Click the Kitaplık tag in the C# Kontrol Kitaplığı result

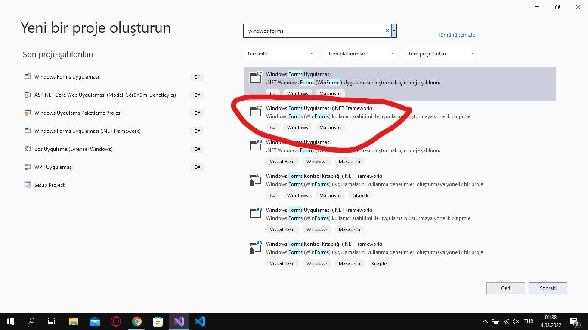(x=360, y=196)
